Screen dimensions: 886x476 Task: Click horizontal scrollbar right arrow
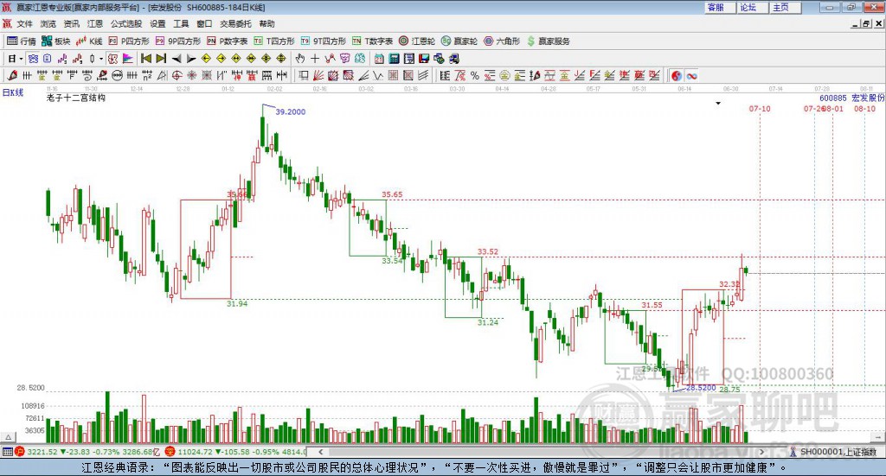[761, 452]
